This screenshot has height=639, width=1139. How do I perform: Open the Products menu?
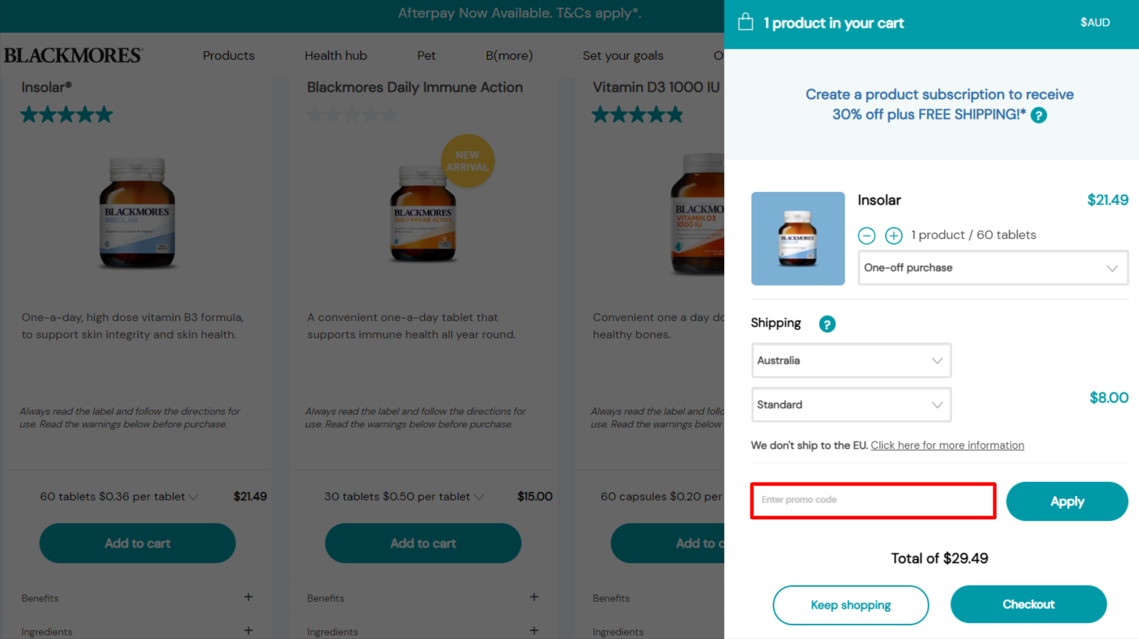click(x=229, y=56)
